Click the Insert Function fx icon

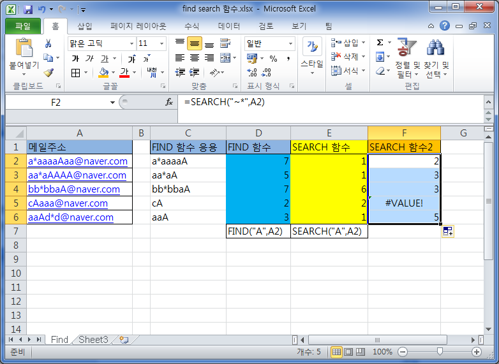[x=169, y=103]
